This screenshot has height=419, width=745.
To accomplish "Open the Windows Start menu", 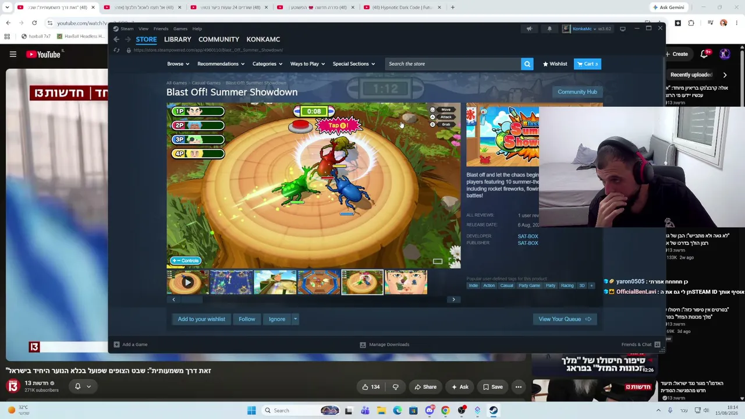I will pyautogui.click(x=251, y=411).
